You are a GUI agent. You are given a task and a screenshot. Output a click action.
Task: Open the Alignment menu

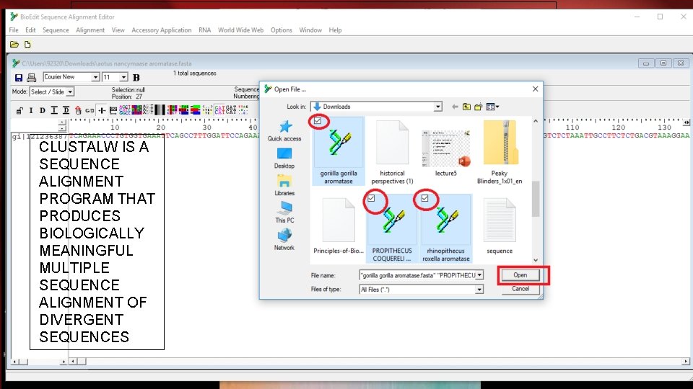(90, 30)
